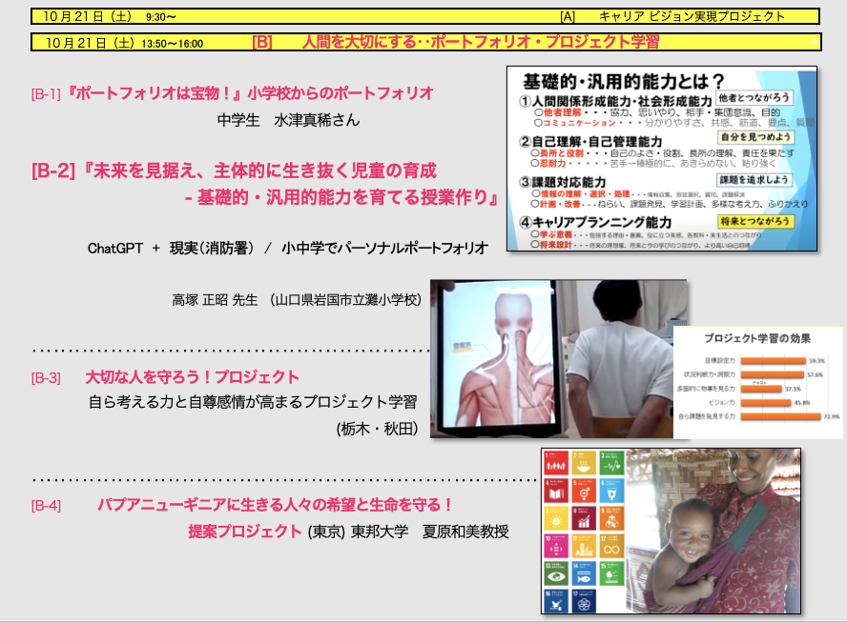Click the ビジョン力 45.8% orange bar
Screen dimensions: 847x623
[x=766, y=403]
